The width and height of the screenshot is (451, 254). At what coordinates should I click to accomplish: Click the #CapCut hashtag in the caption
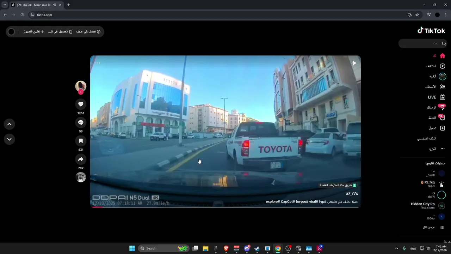[x=288, y=202]
